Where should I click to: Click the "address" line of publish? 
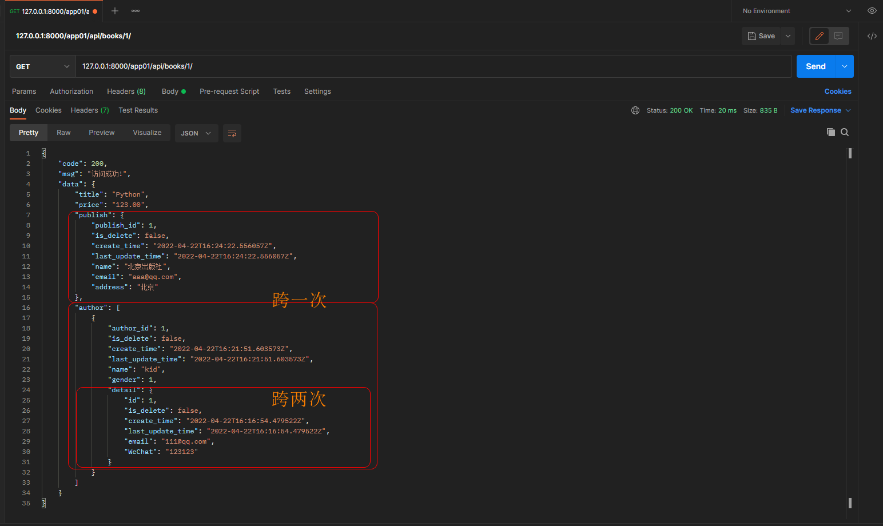coord(125,287)
